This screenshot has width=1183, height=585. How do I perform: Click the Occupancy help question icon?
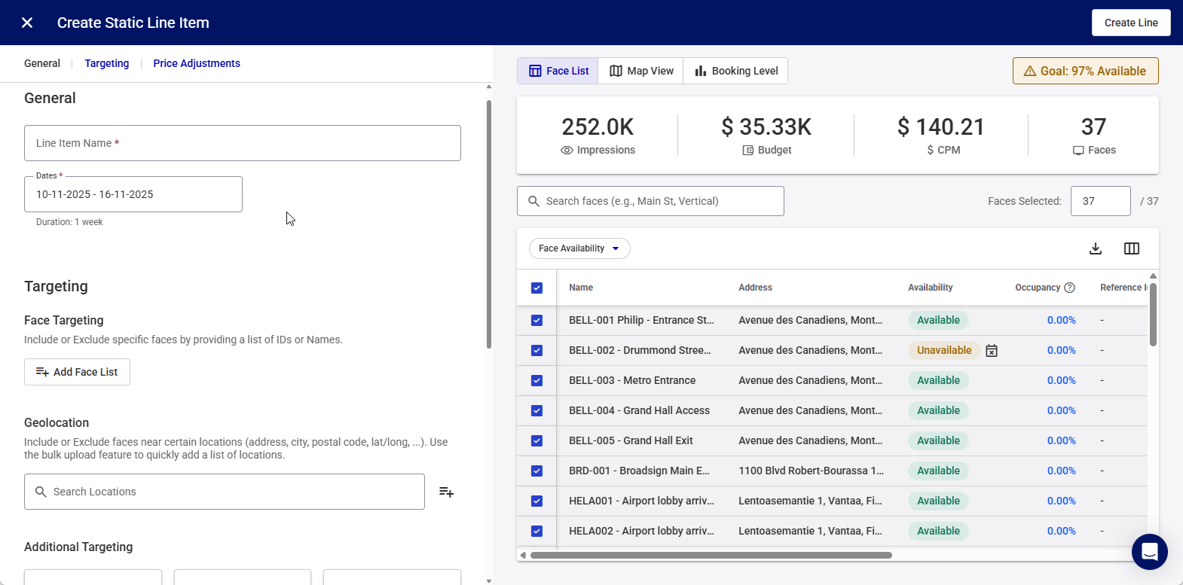click(1069, 288)
